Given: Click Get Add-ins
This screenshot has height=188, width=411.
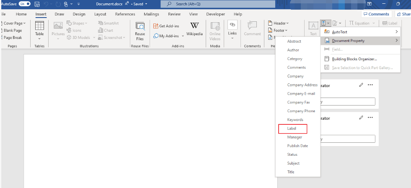Looking at the screenshot, I should pyautogui.click(x=166, y=26).
